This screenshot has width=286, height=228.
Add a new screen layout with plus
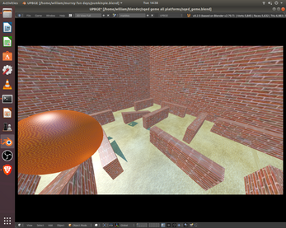coord(103,15)
